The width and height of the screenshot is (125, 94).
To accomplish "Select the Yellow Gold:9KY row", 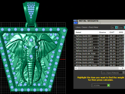I will click(99, 36).
